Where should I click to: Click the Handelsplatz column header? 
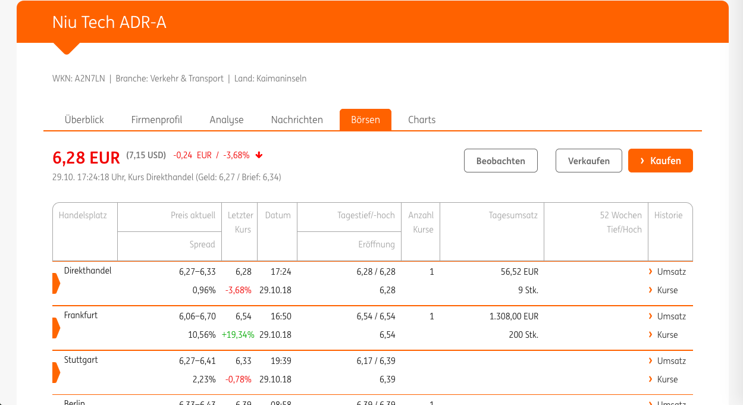pyautogui.click(x=83, y=215)
